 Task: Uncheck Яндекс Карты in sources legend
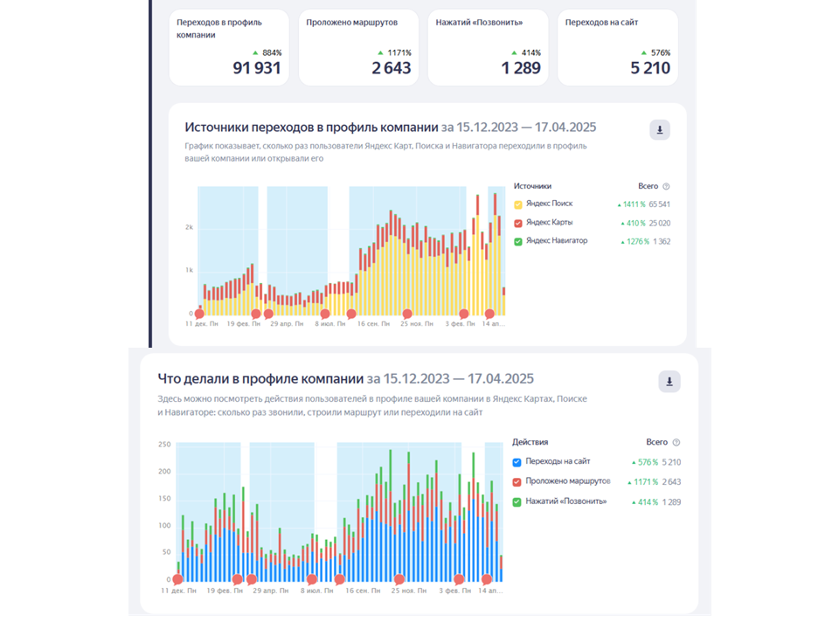518,223
